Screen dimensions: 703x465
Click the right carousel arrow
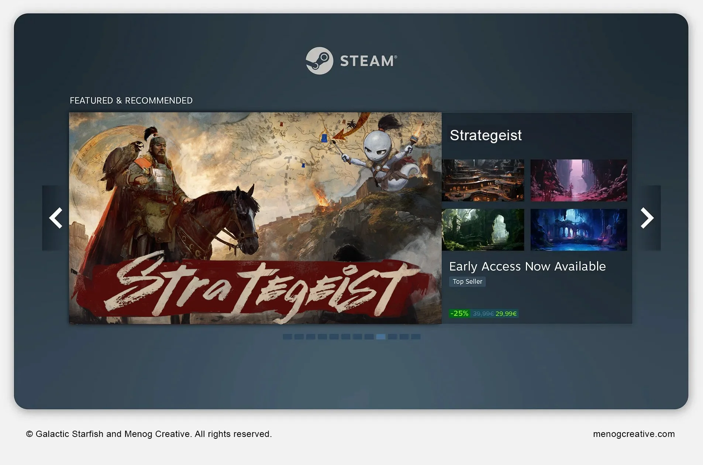pos(647,218)
